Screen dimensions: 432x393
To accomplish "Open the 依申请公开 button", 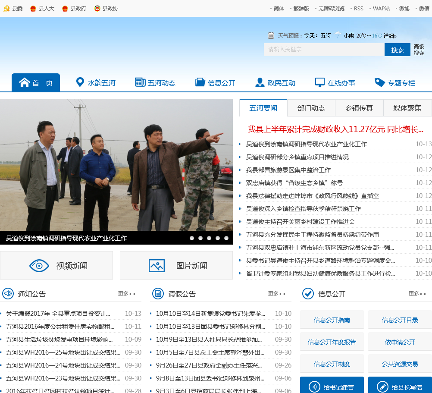I will point(400,342).
